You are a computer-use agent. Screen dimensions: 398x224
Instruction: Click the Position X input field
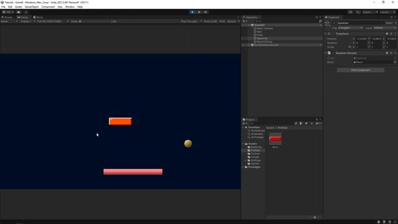point(362,39)
